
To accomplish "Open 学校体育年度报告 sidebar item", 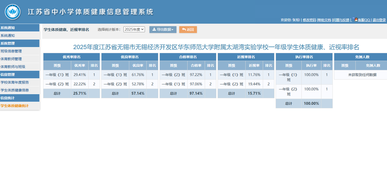I will [15, 82].
